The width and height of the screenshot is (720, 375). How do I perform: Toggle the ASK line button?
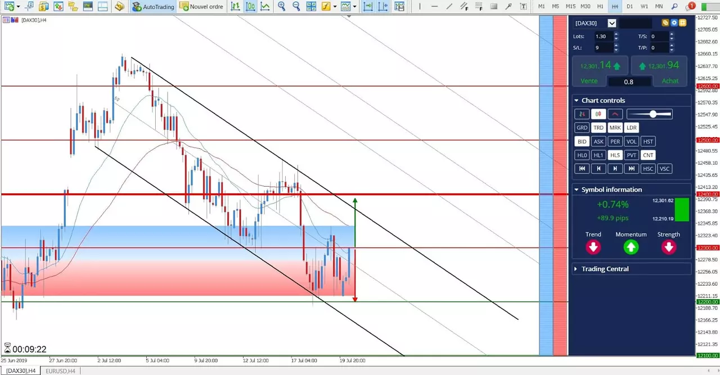598,142
